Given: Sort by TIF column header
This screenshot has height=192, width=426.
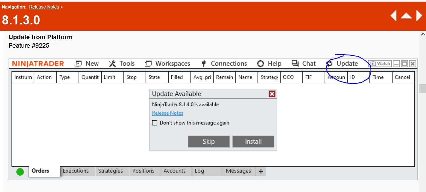Looking at the screenshot, I should click(x=314, y=77).
